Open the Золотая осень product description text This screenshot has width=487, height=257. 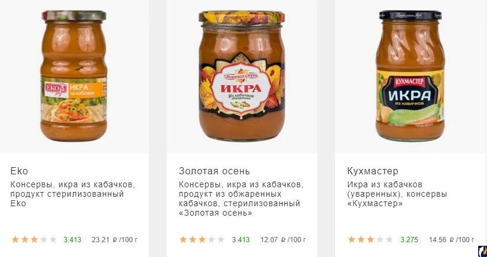(241, 199)
